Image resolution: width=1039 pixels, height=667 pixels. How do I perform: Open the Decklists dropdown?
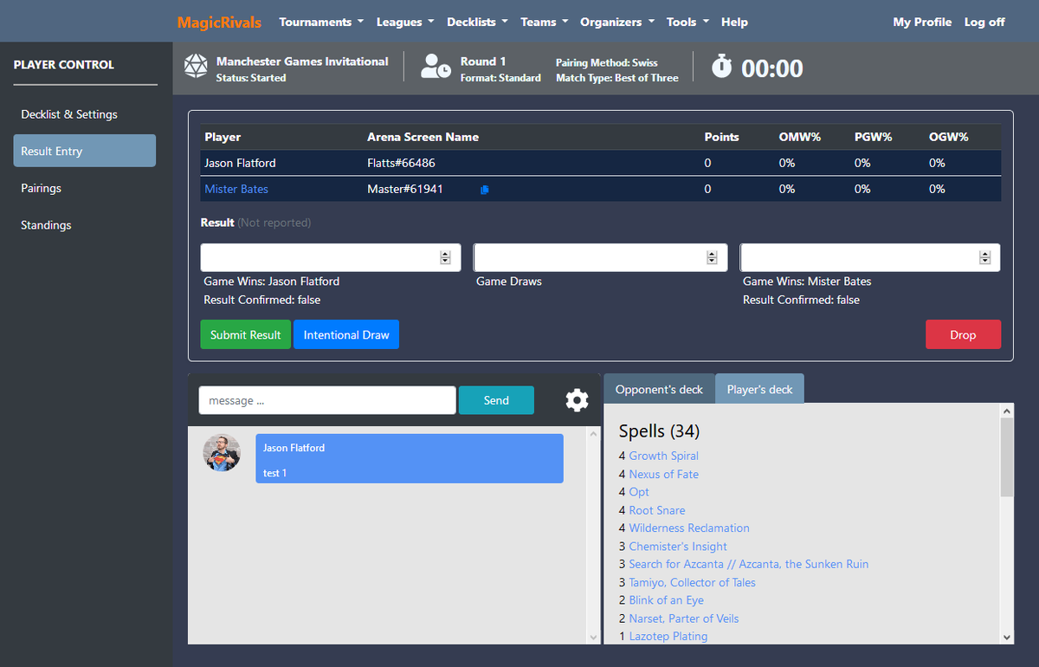(x=477, y=22)
